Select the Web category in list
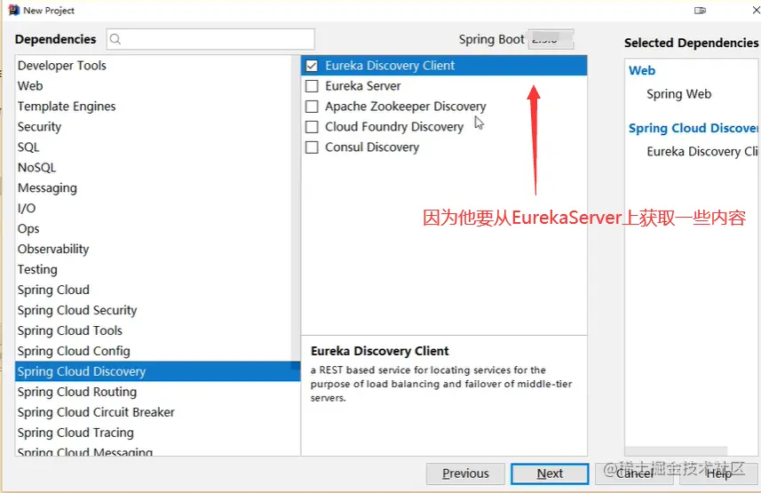 (153, 86)
